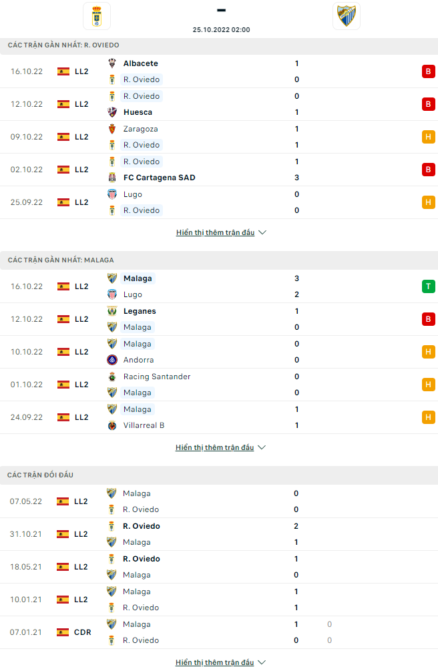Click the Leganes team crest icon
This screenshot has width=438, height=669.
112,311
